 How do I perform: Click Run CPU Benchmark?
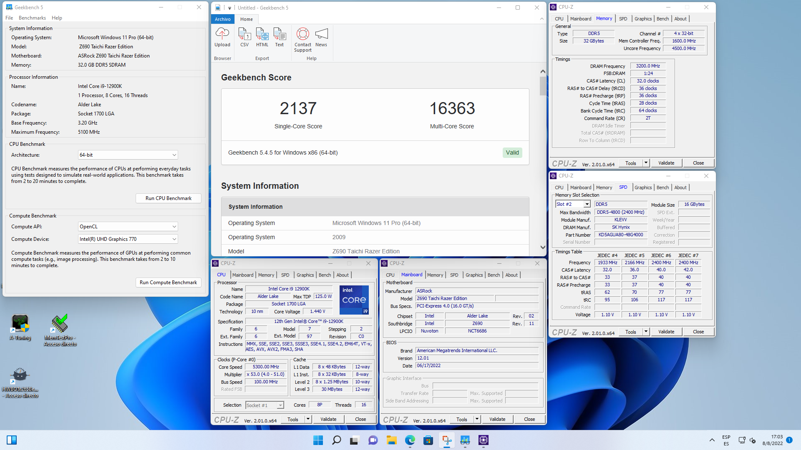[169, 198]
